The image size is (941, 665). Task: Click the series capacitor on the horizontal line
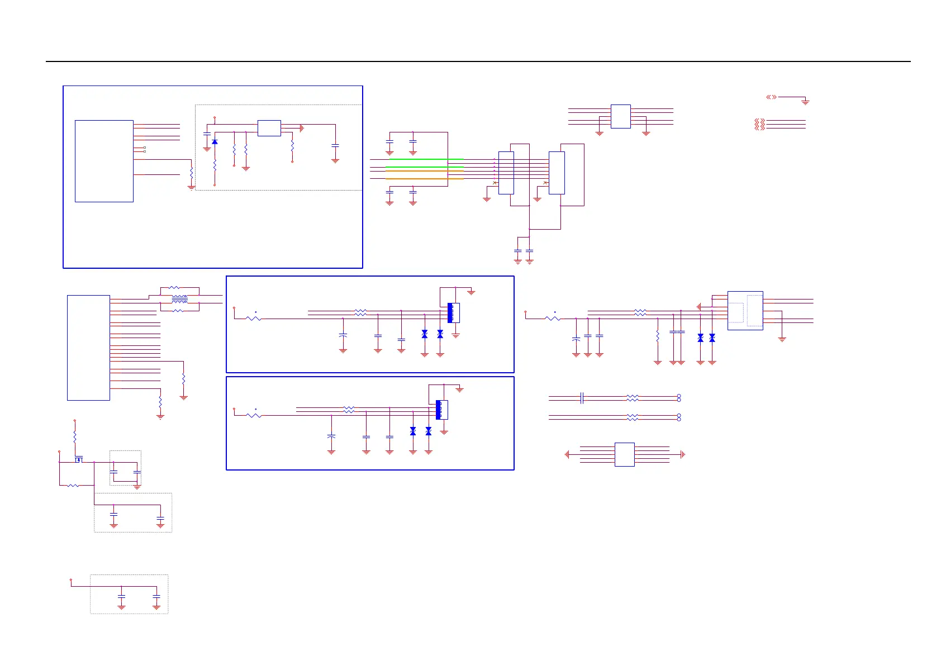click(582, 398)
